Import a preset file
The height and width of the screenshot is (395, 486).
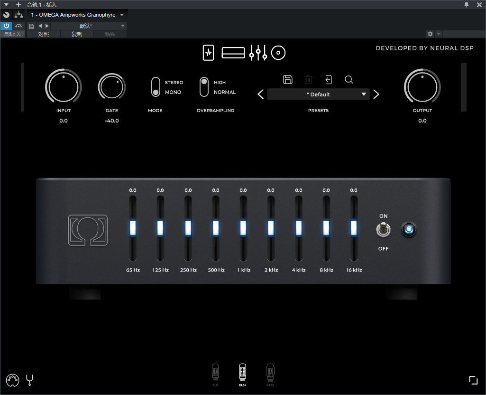(x=329, y=79)
